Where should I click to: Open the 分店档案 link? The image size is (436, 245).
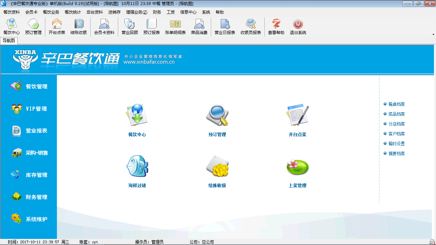[396, 124]
